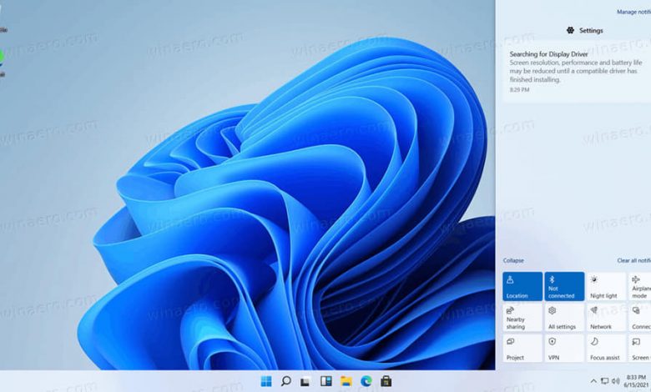Open Task View from the taskbar
The image size is (651, 392).
click(305, 381)
